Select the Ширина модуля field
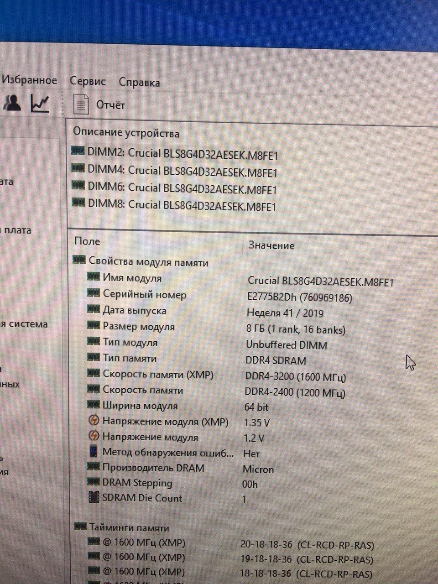The image size is (438, 584). pyautogui.click(x=140, y=406)
